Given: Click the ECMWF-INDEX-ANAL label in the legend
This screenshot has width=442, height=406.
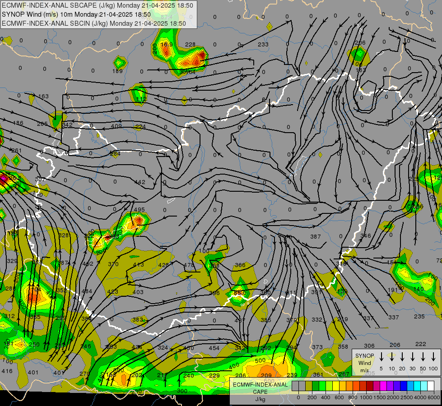Looking at the screenshot, I should [x=260, y=385].
